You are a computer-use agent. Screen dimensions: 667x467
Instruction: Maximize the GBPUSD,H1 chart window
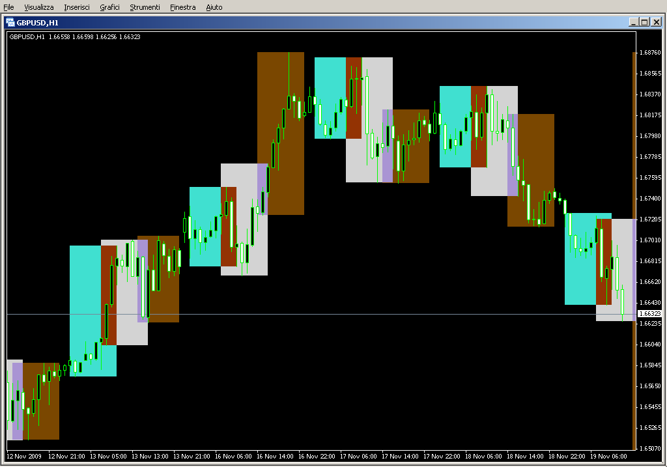point(644,22)
